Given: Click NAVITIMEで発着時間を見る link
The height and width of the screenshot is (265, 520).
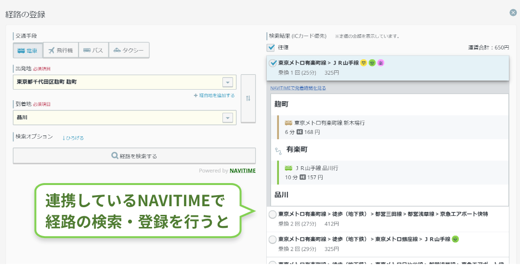Looking at the screenshot, I should click(298, 88).
